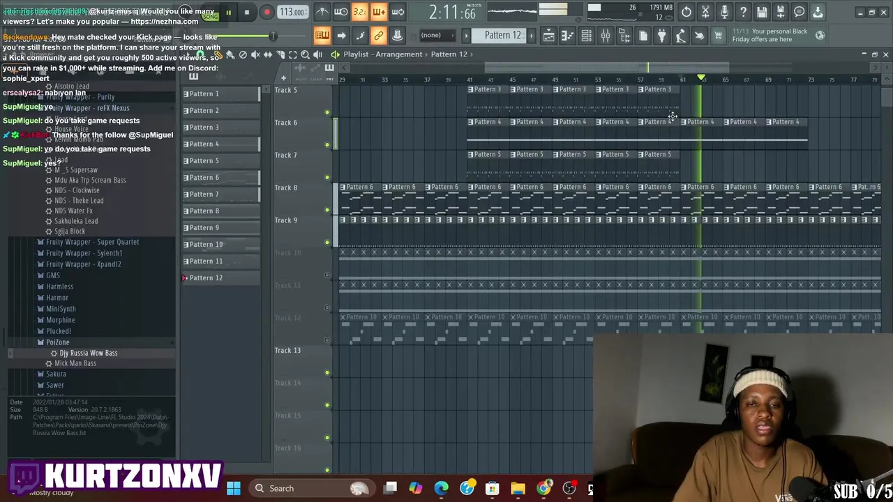
Task: Toggle the 3-2-1 countdown before recording
Action: tap(360, 12)
